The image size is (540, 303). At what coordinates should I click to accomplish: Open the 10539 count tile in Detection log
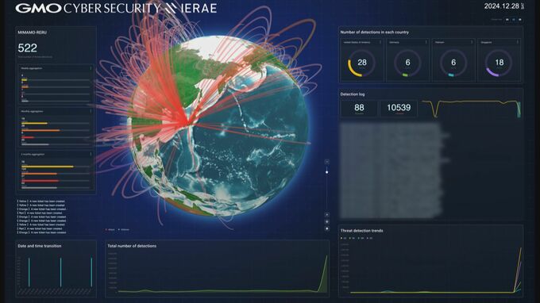pos(399,109)
